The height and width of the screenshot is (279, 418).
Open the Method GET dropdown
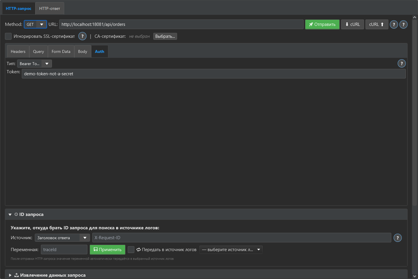pos(35,24)
